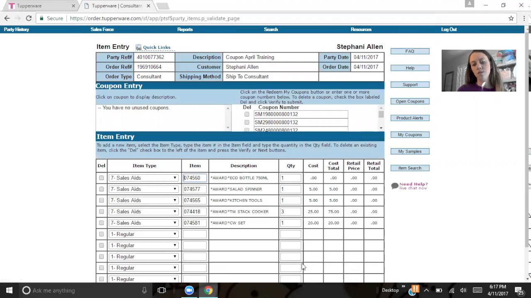Open the Reports menu
This screenshot has width=531, height=298.
[185, 29]
